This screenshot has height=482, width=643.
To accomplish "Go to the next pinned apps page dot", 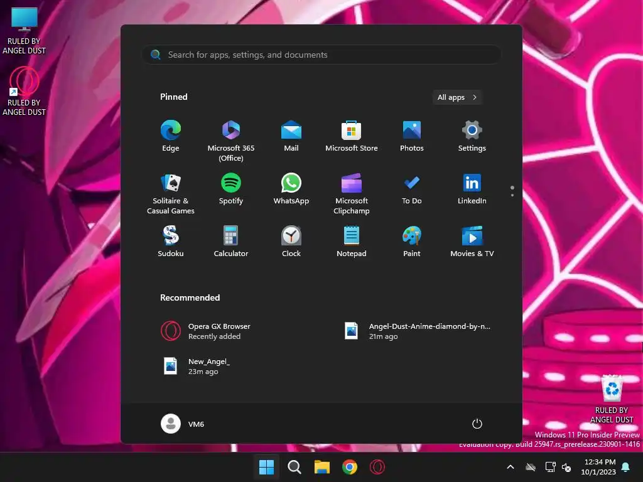I will click(512, 195).
